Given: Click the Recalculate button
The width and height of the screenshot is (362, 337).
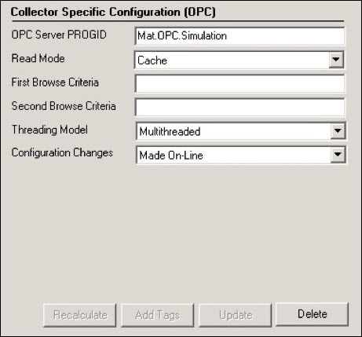Looking at the screenshot, I should tap(80, 315).
